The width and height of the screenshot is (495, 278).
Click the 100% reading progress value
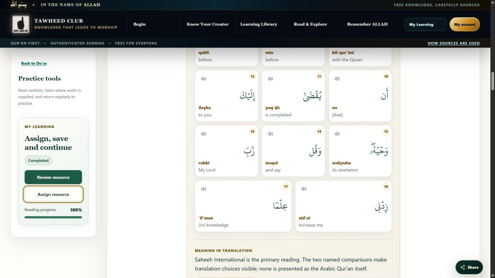(76, 210)
